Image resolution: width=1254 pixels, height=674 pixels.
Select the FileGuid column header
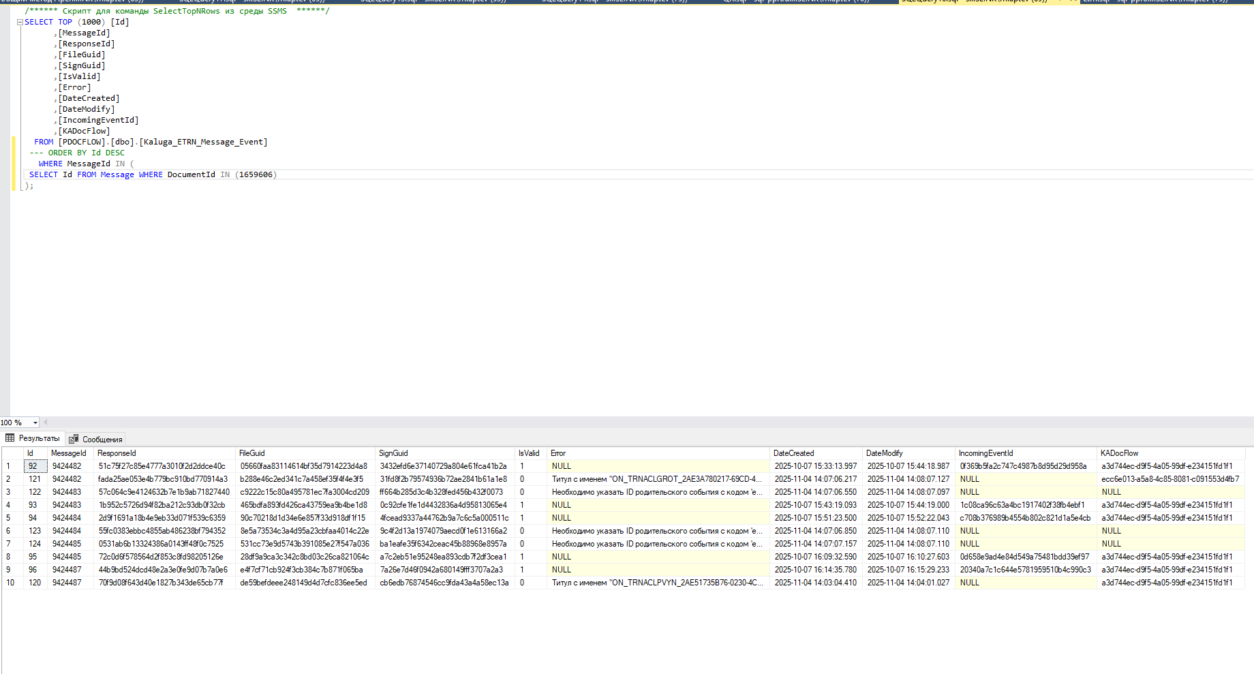point(305,453)
